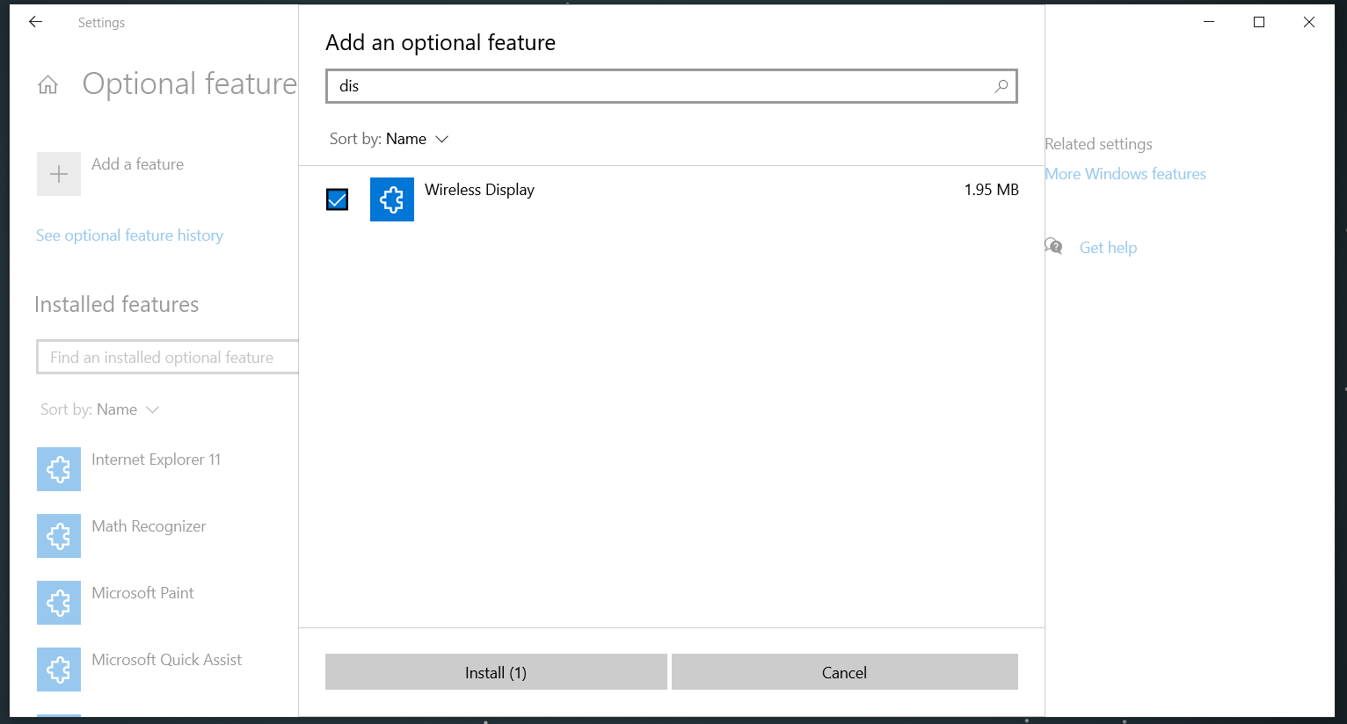Open the Sort by Name dropdown in the dialog
The width and height of the screenshot is (1347, 724).
390,139
